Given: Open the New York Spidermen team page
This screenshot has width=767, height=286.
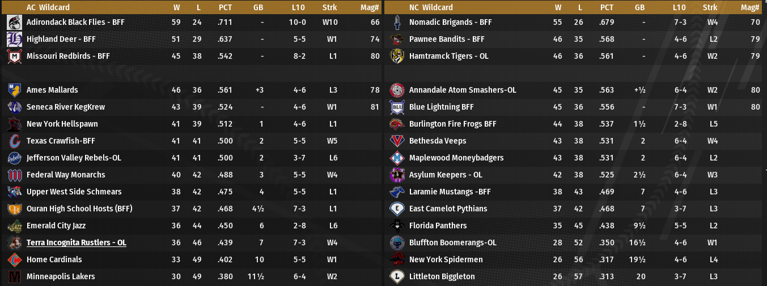Looking at the screenshot, I should point(446,260).
